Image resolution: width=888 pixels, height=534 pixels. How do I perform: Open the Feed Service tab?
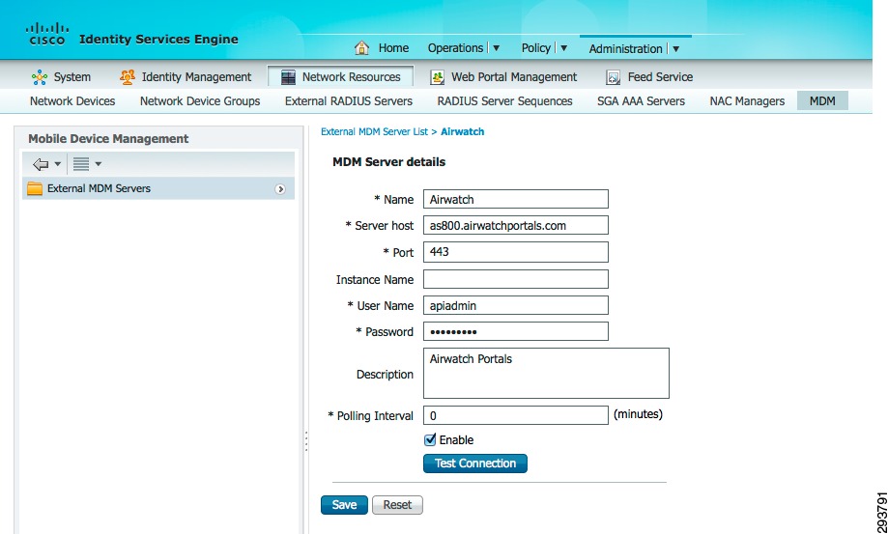[660, 77]
